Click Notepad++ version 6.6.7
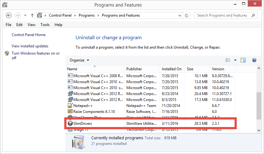 tap(216, 106)
